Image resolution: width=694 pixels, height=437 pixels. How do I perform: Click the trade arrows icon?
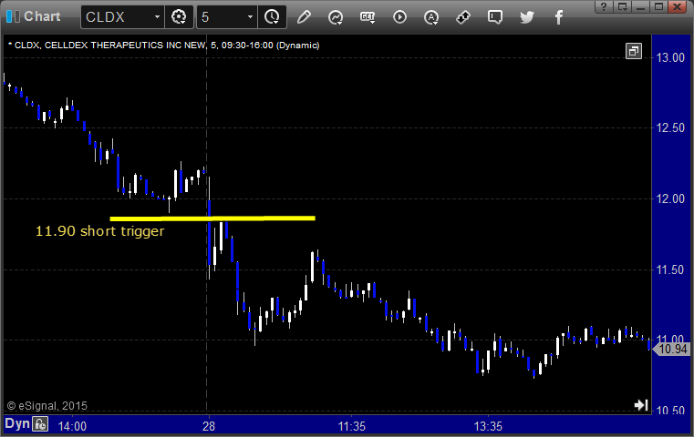pyautogui.click(x=463, y=17)
